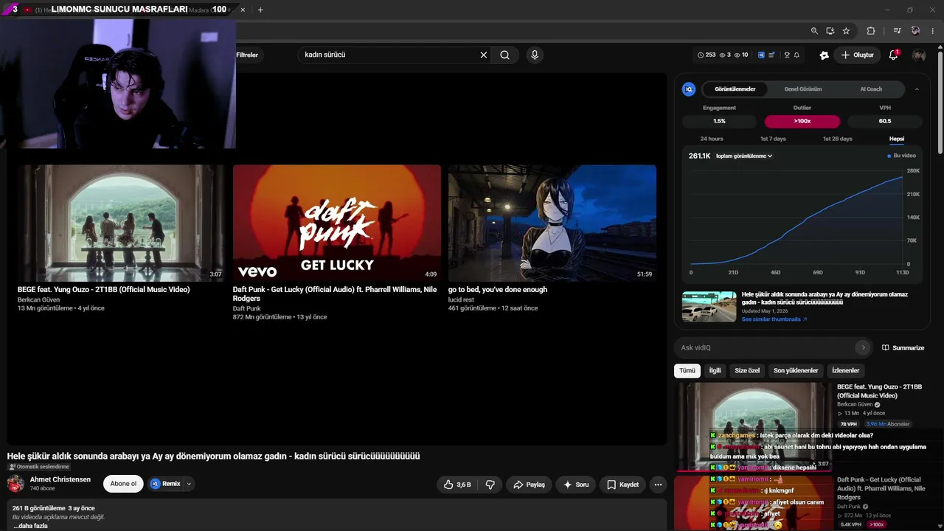Screen dimensions: 944x531
Task: Save the video with Kaydet
Action: point(622,485)
